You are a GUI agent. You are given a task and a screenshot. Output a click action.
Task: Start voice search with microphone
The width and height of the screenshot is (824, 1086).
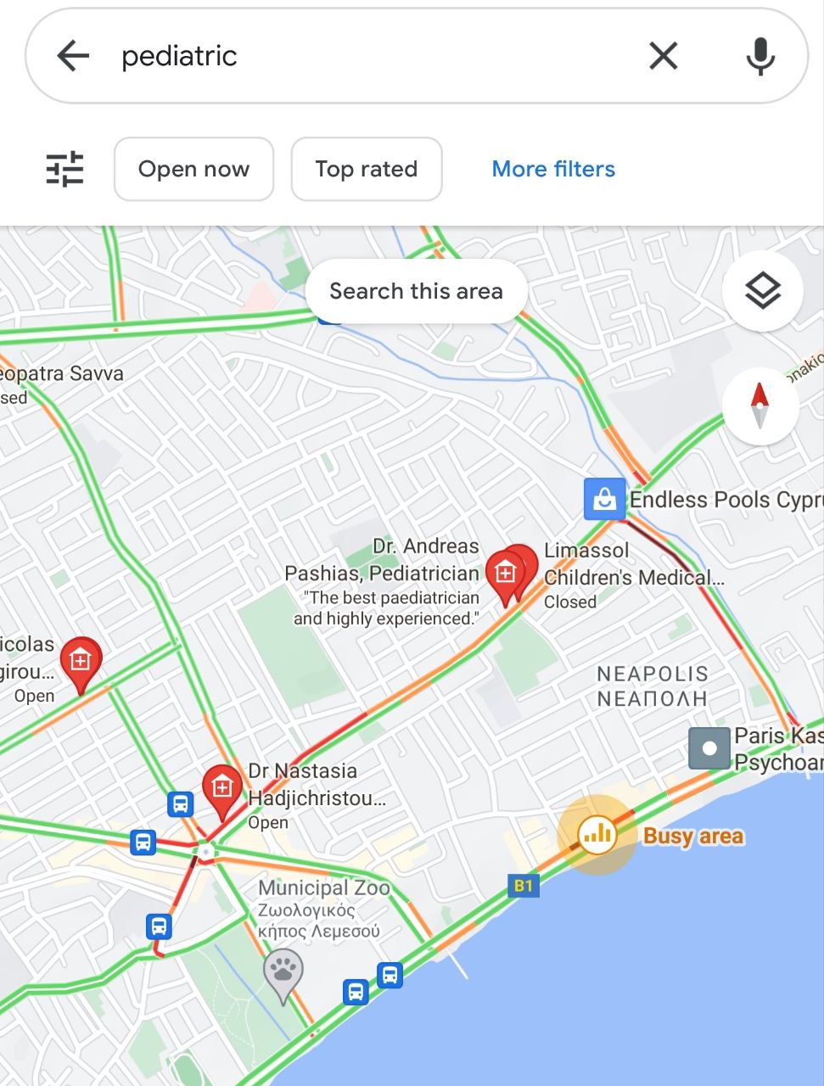click(x=760, y=56)
